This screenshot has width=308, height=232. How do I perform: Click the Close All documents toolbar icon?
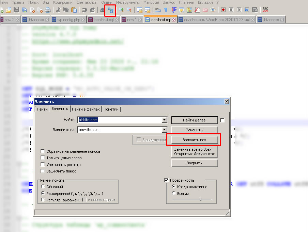[40, 10]
